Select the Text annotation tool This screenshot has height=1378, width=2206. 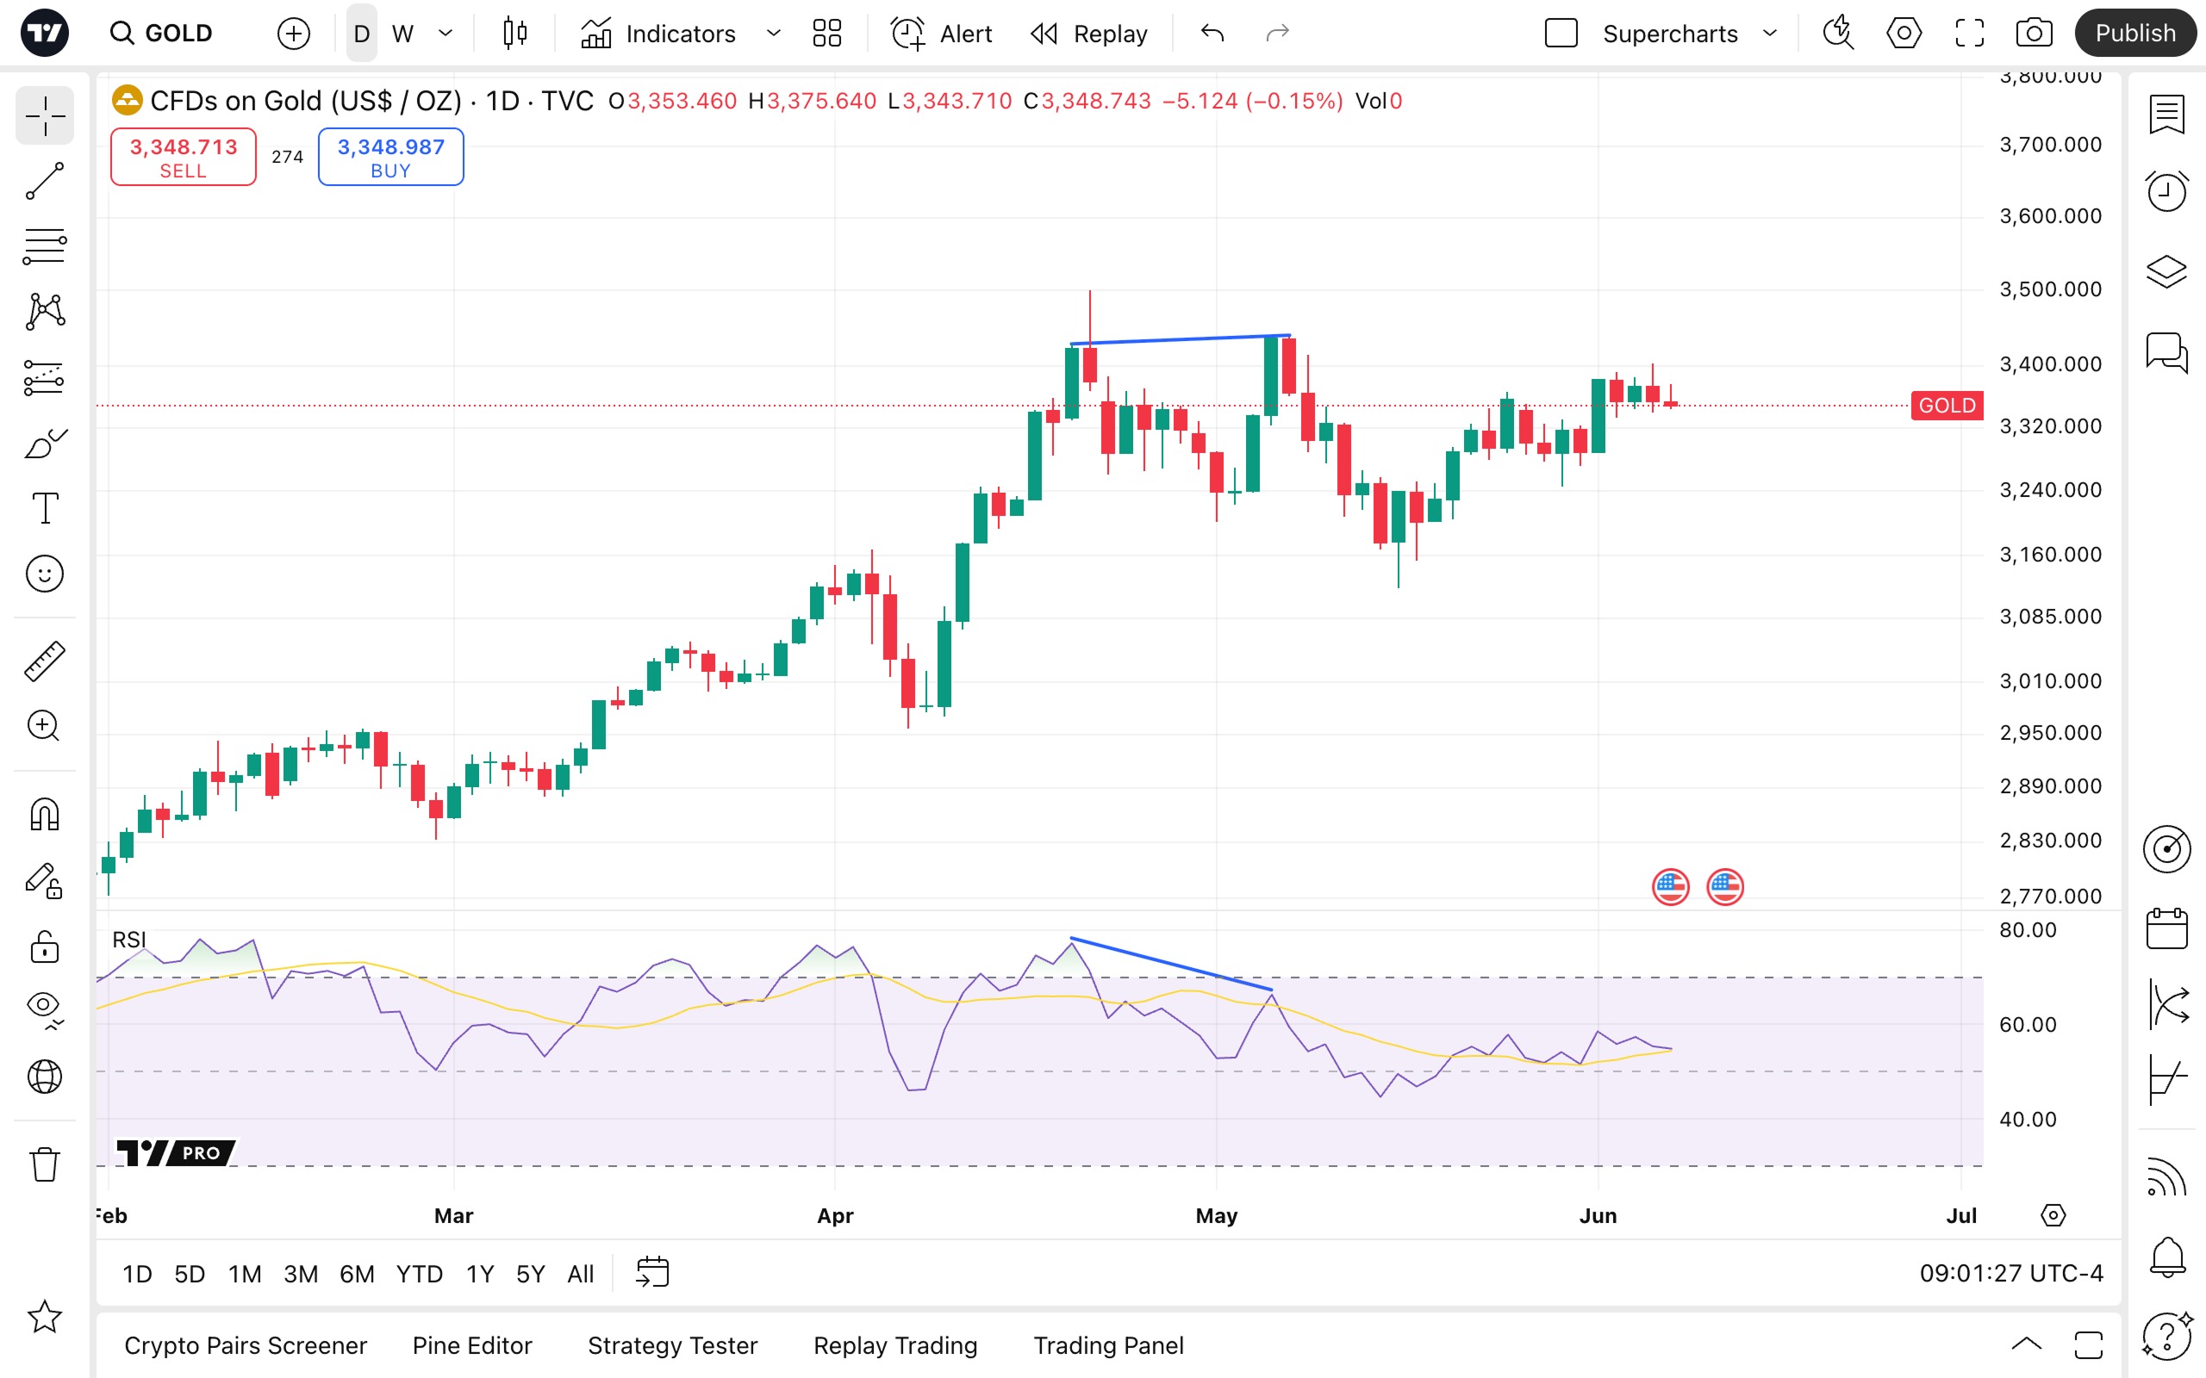point(44,507)
